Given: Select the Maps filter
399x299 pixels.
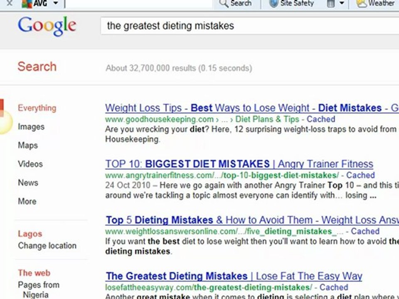Looking at the screenshot, I should click(28, 145).
